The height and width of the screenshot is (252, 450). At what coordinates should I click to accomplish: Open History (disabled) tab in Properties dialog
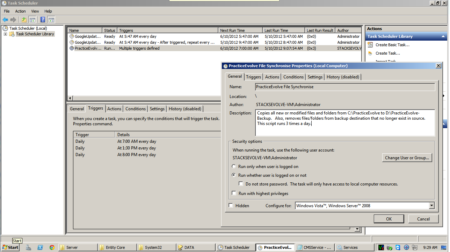point(343,77)
